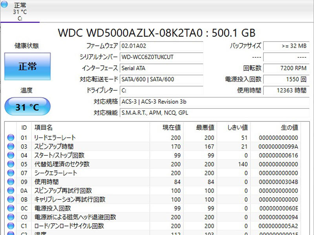Screen dimensions: 314x235
Task: Click the status orb for row 05 代替処理済のセクタ数
Action: point(11,164)
